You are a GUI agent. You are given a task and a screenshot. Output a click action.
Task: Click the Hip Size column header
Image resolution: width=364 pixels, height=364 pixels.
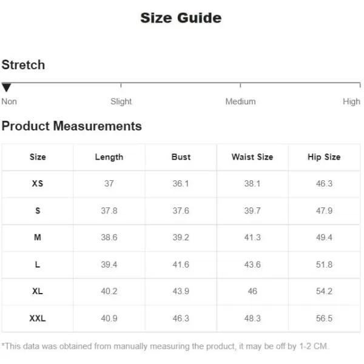324,157
